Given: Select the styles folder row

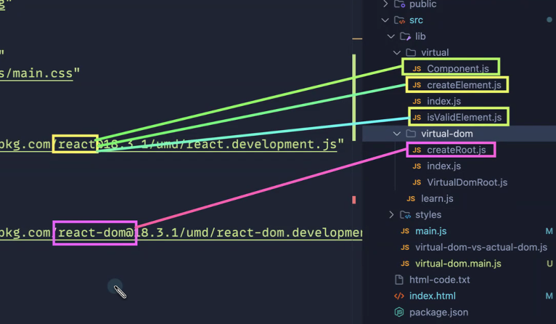Looking at the screenshot, I should click(459, 215).
